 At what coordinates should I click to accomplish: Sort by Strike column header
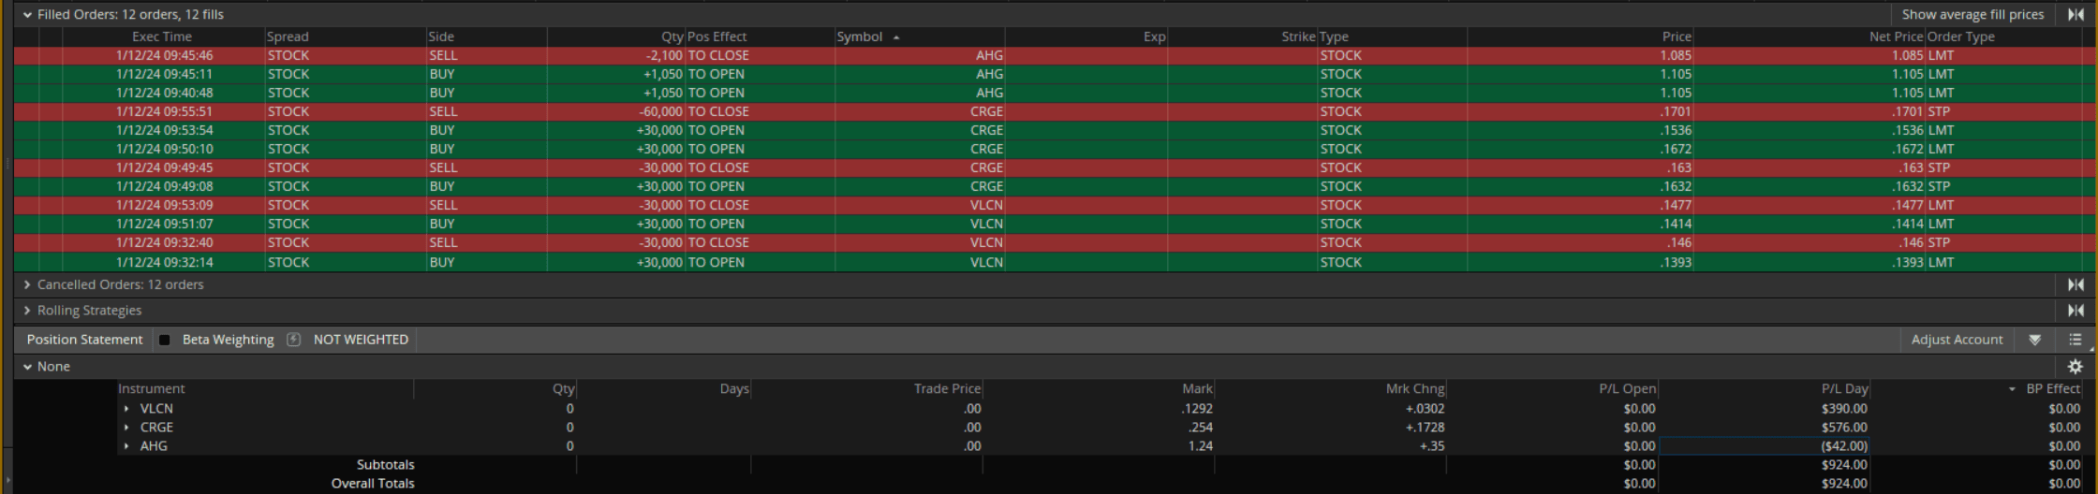click(x=1298, y=36)
